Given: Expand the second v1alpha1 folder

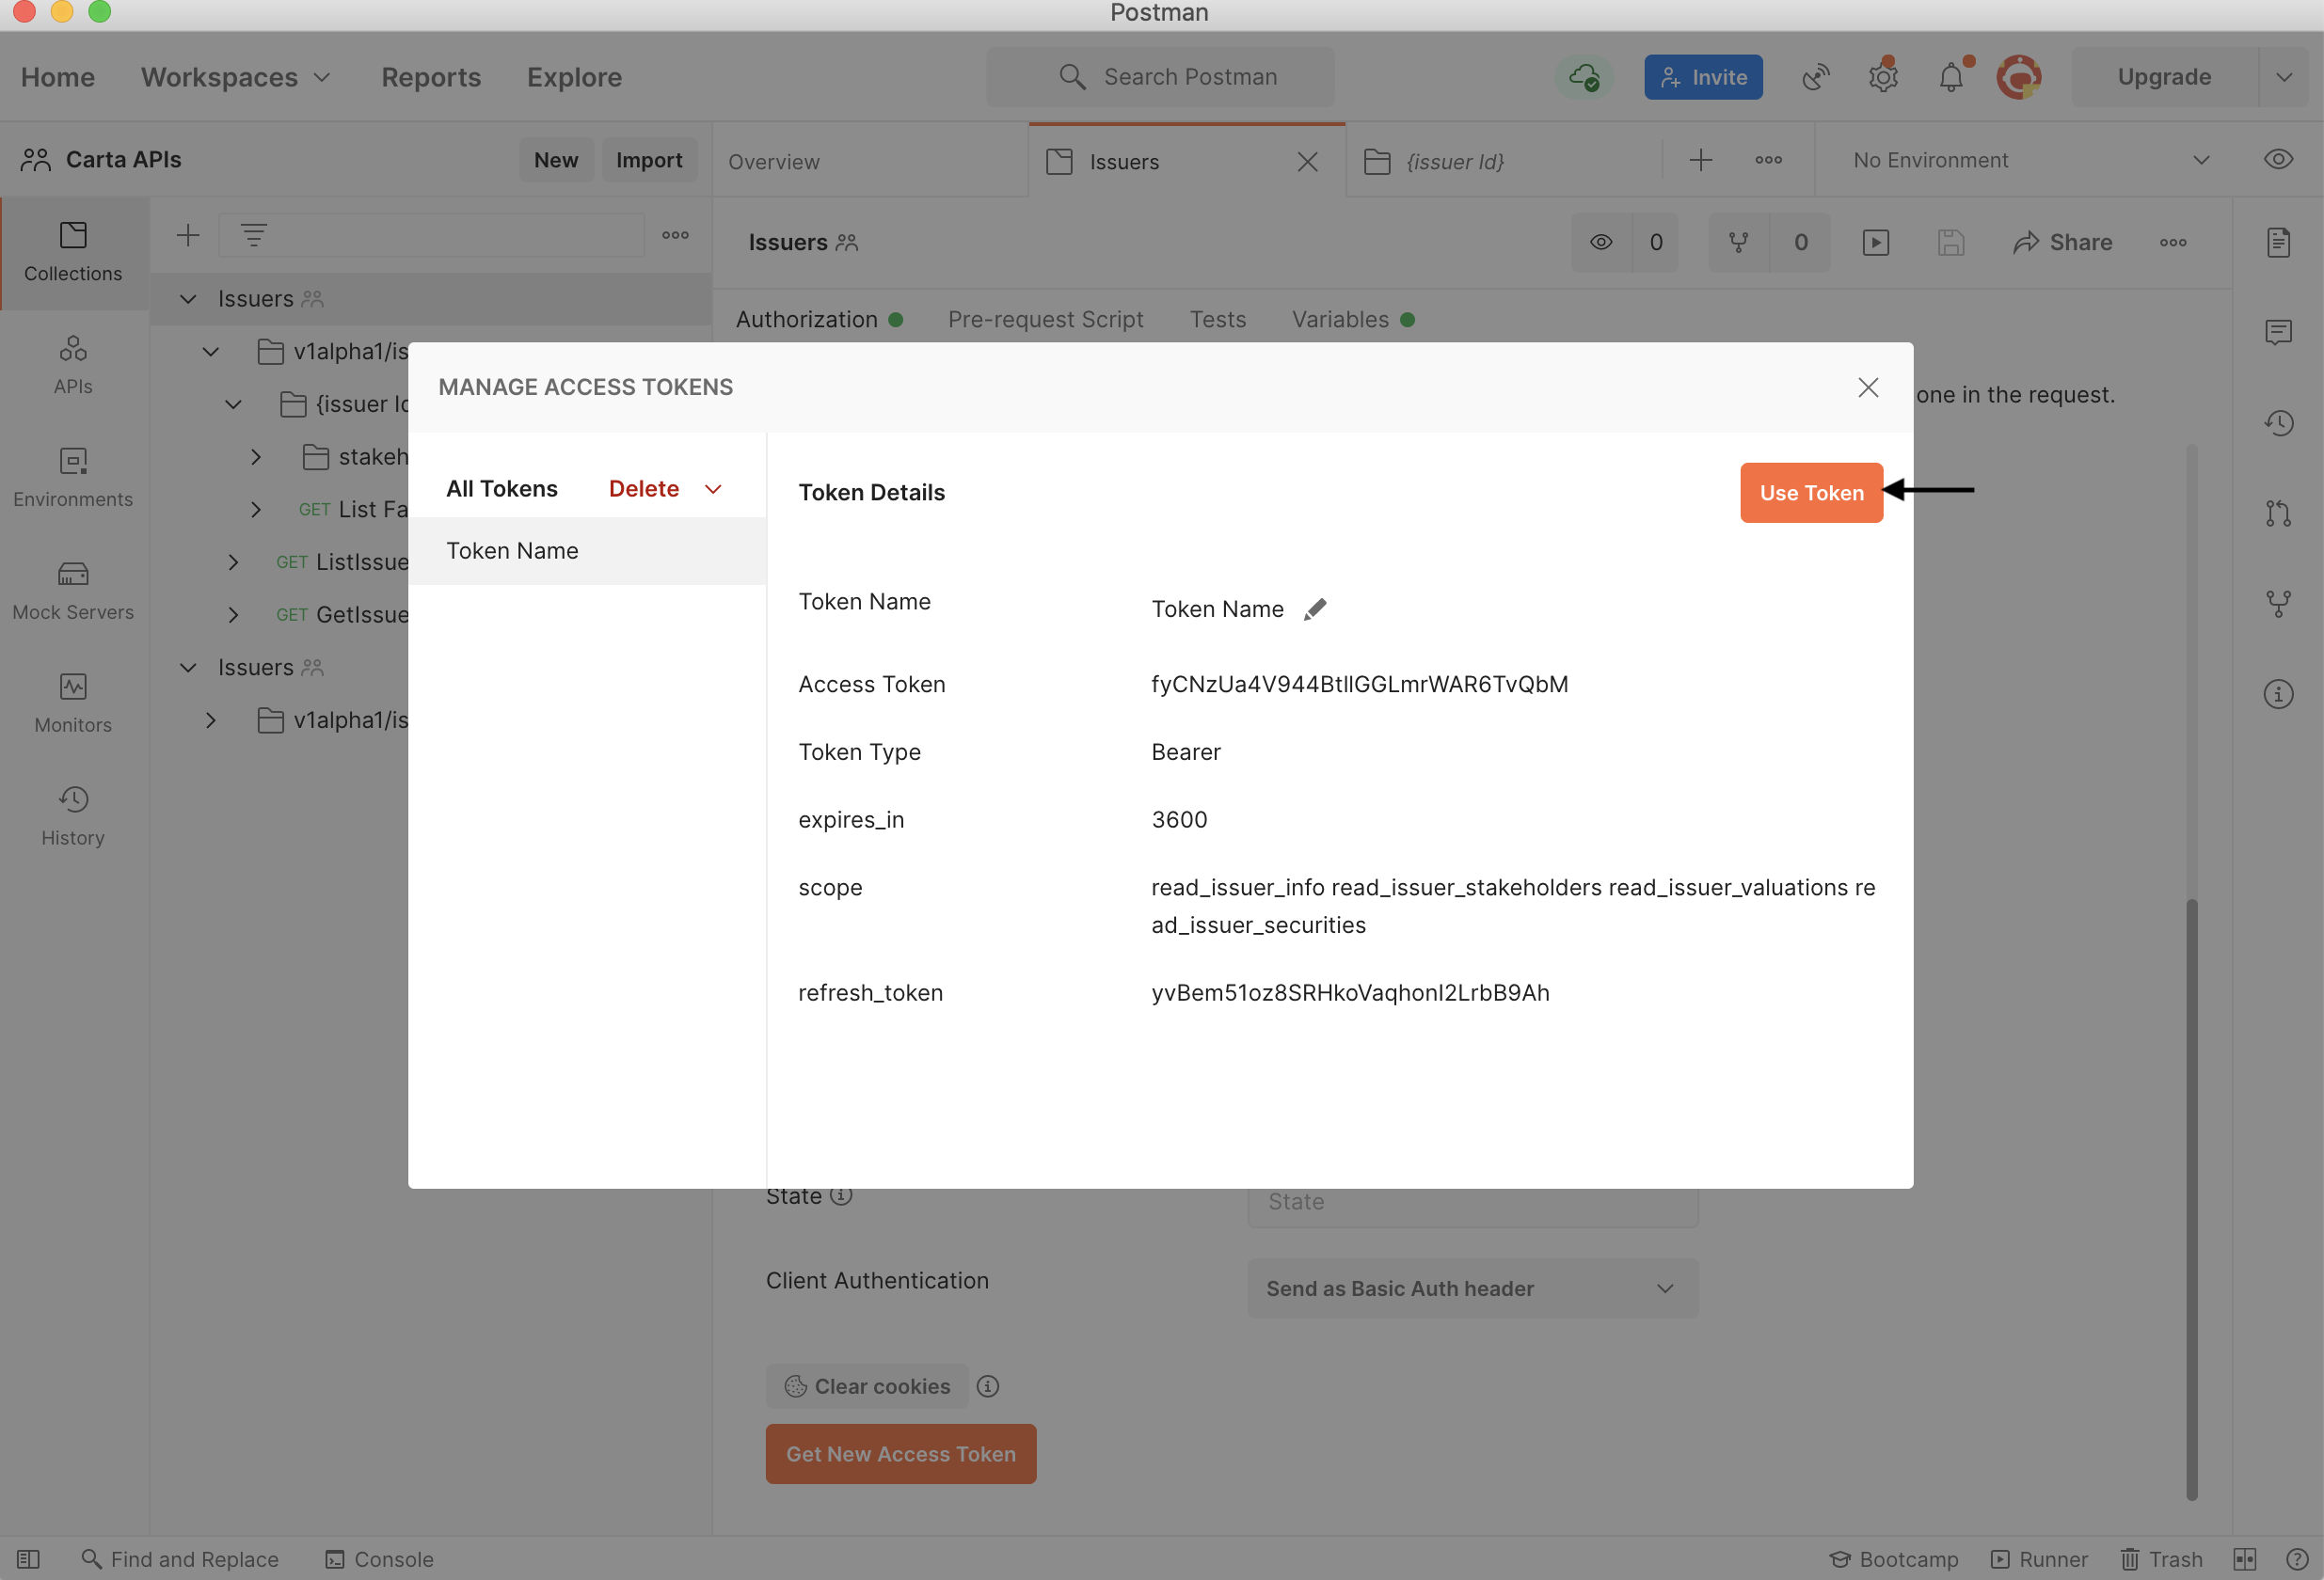Looking at the screenshot, I should (x=210, y=720).
